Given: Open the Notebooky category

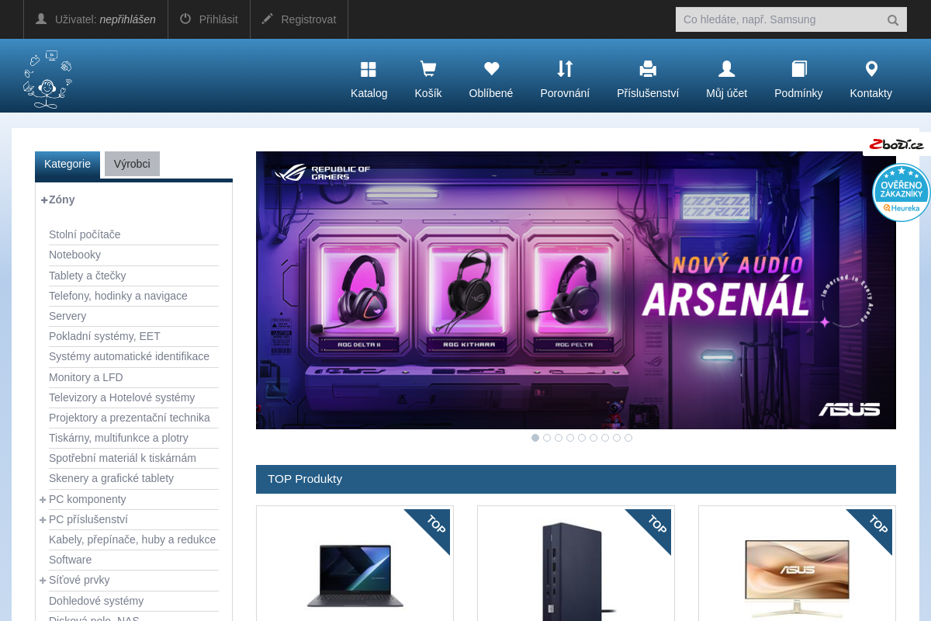Looking at the screenshot, I should [x=74, y=255].
